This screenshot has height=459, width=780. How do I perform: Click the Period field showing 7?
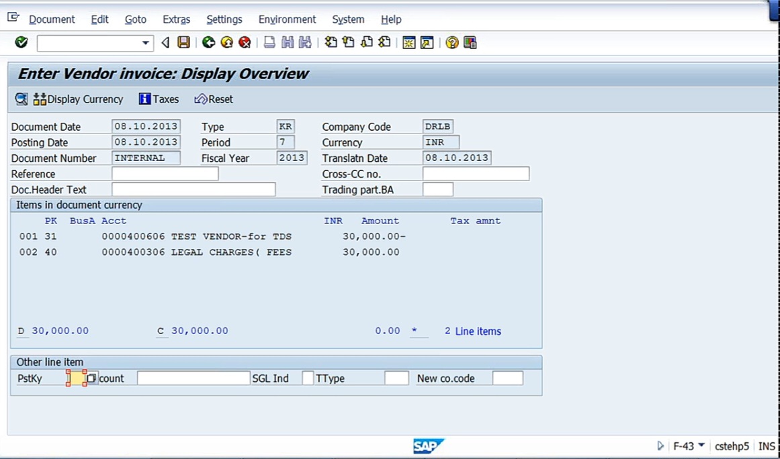point(286,142)
